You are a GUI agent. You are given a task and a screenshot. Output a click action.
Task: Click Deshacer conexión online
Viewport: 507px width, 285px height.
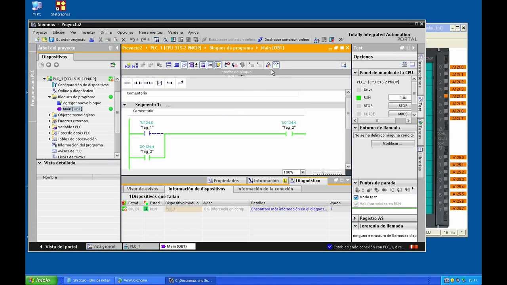coord(283,40)
